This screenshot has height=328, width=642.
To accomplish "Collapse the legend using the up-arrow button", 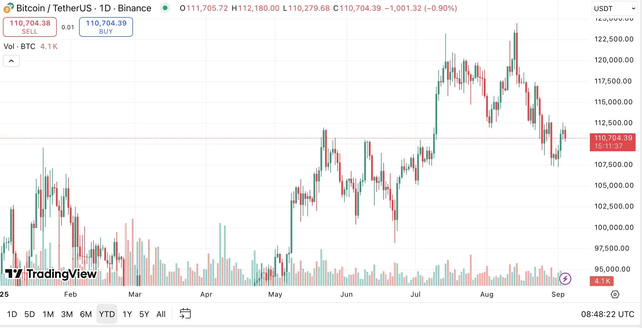I will click(x=11, y=61).
